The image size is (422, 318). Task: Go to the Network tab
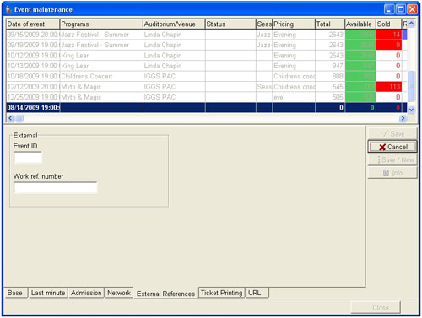(119, 293)
